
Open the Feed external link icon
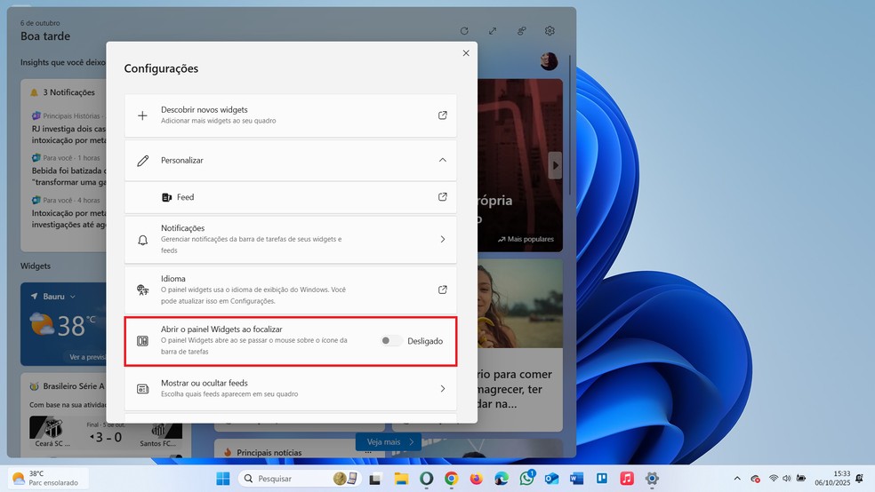(442, 197)
